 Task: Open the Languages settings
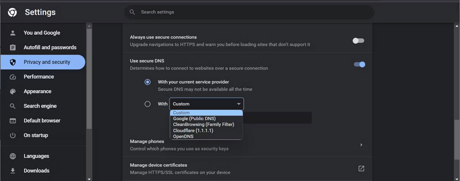43,156
